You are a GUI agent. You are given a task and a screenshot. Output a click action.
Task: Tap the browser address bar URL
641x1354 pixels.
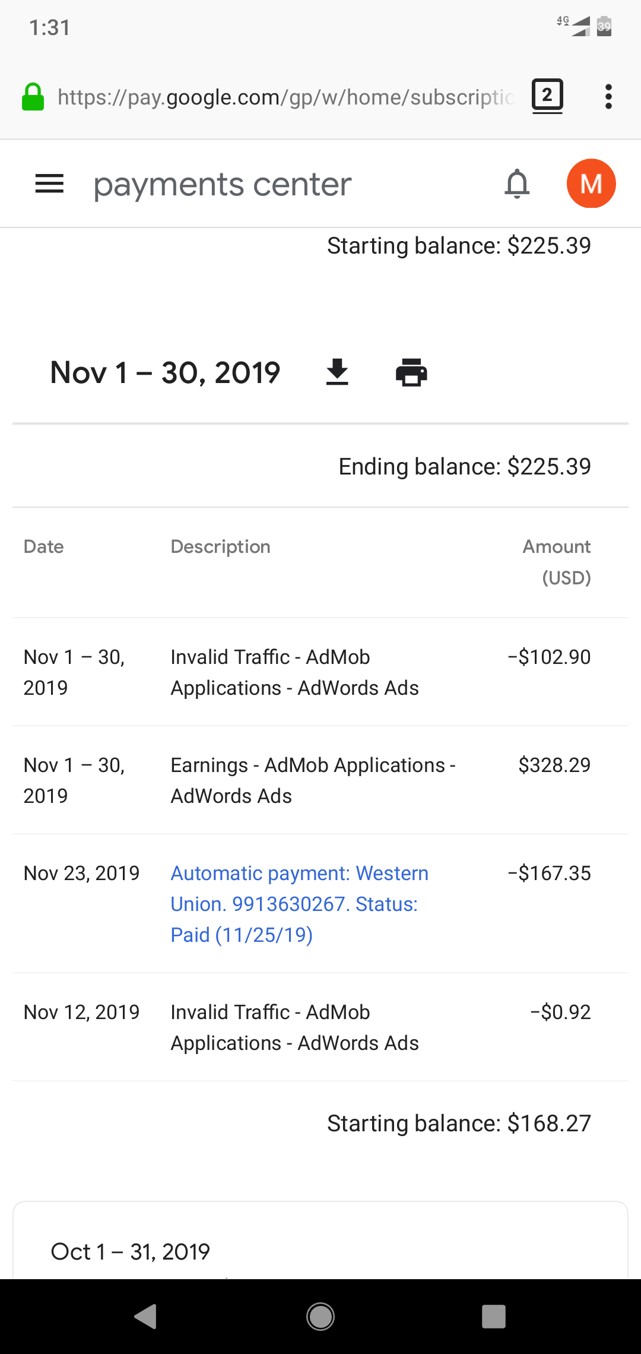click(285, 97)
